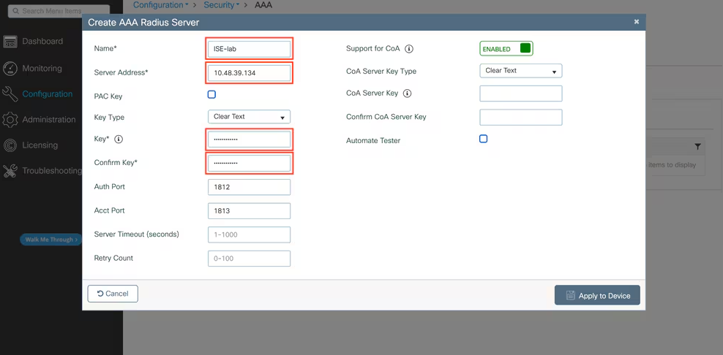Open the Troubleshooting tools icon

[x=10, y=171]
